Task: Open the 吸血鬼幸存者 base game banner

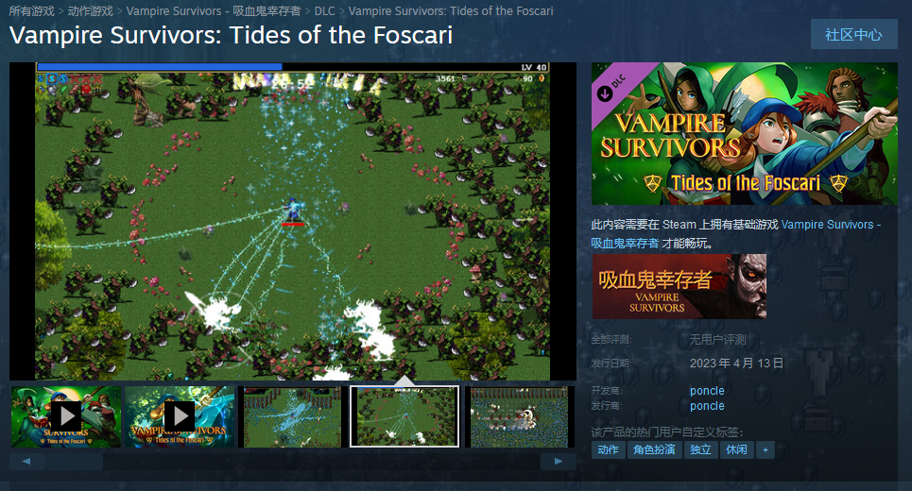Action: (679, 286)
